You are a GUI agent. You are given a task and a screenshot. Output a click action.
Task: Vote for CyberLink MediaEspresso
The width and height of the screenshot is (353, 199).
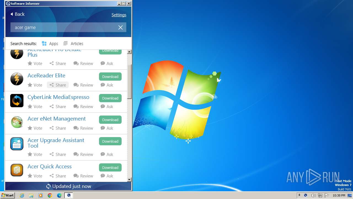pyautogui.click(x=35, y=107)
